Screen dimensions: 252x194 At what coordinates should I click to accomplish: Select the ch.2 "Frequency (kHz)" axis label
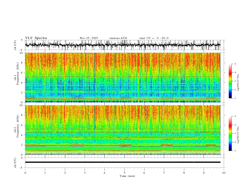[x=18, y=126]
